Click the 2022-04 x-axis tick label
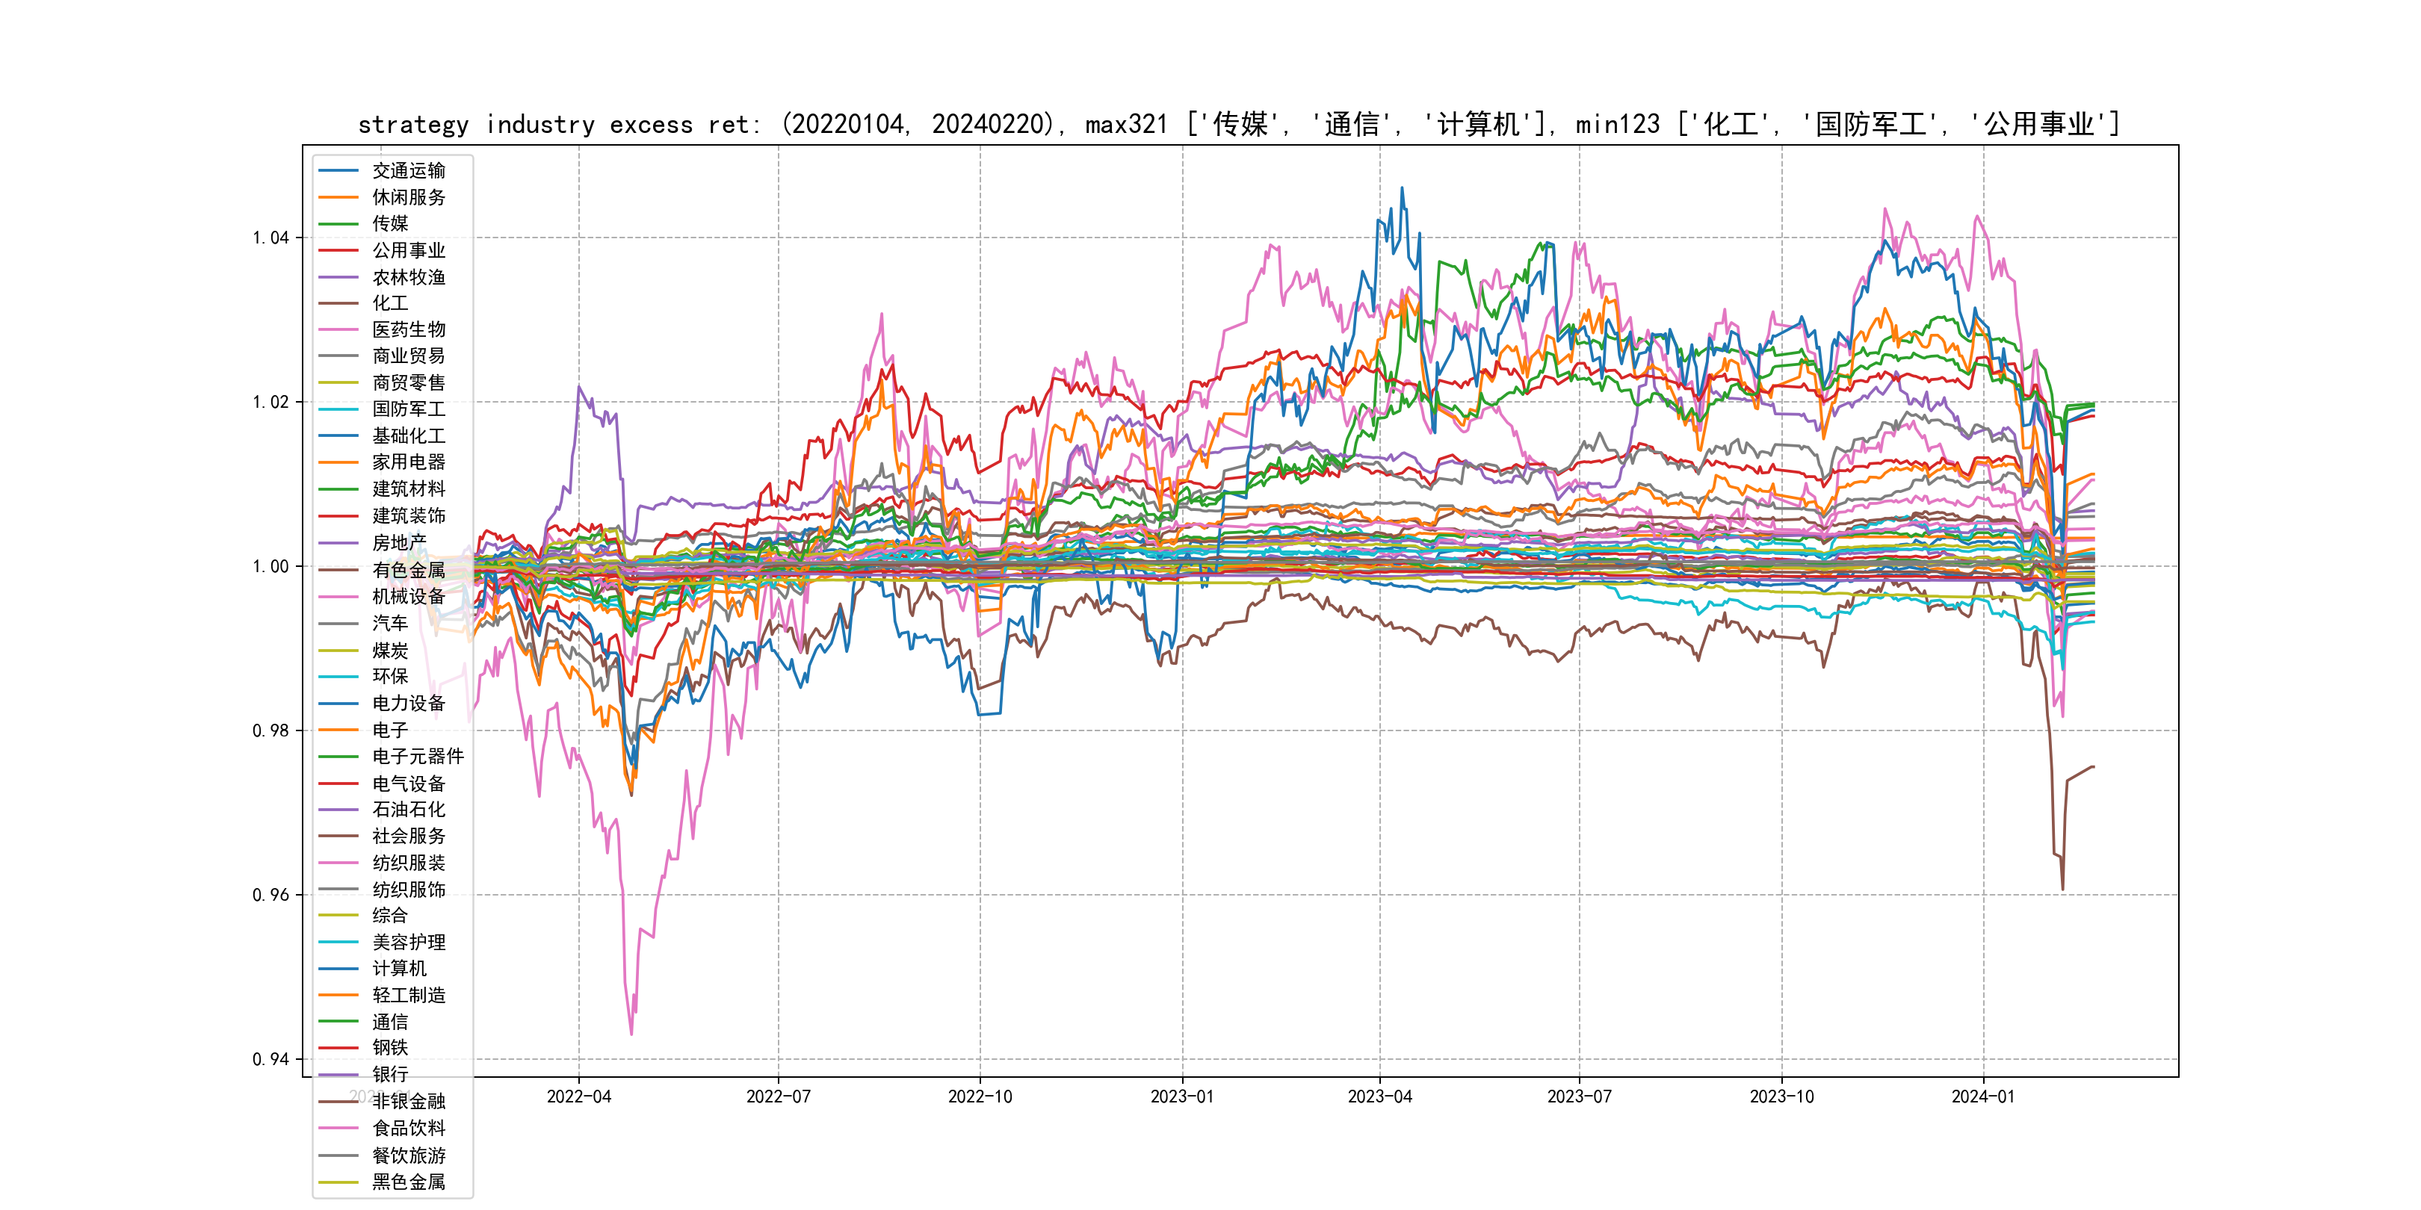This screenshot has height=1210, width=2421. (x=579, y=1097)
